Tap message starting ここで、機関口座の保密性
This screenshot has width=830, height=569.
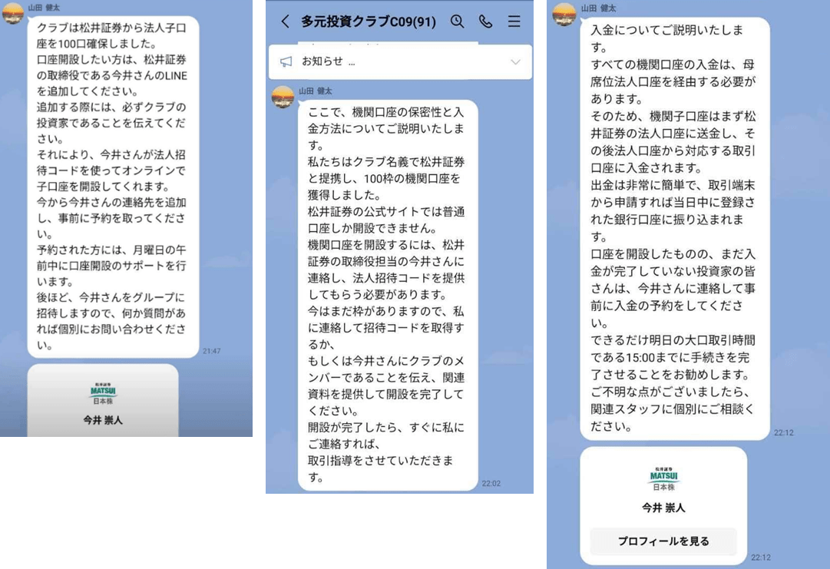[388, 295]
